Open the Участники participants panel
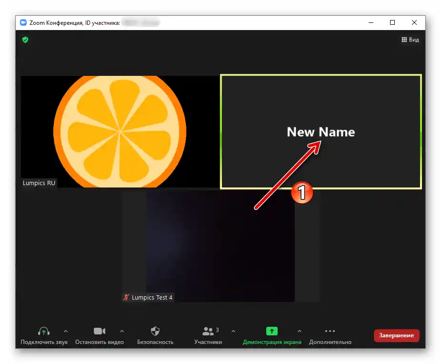The image size is (441, 364). (208, 335)
